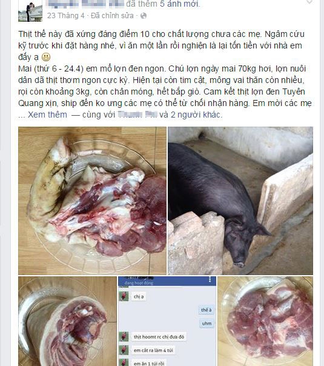Click the '23 Tháng 4' timestamp link
This screenshot has height=366, width=324.
[65, 16]
